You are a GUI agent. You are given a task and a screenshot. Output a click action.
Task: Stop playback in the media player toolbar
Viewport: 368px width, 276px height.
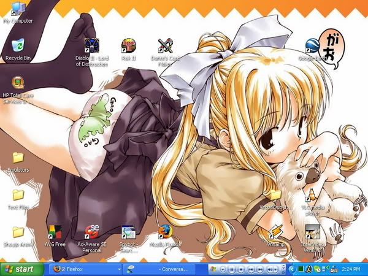click(x=241, y=269)
